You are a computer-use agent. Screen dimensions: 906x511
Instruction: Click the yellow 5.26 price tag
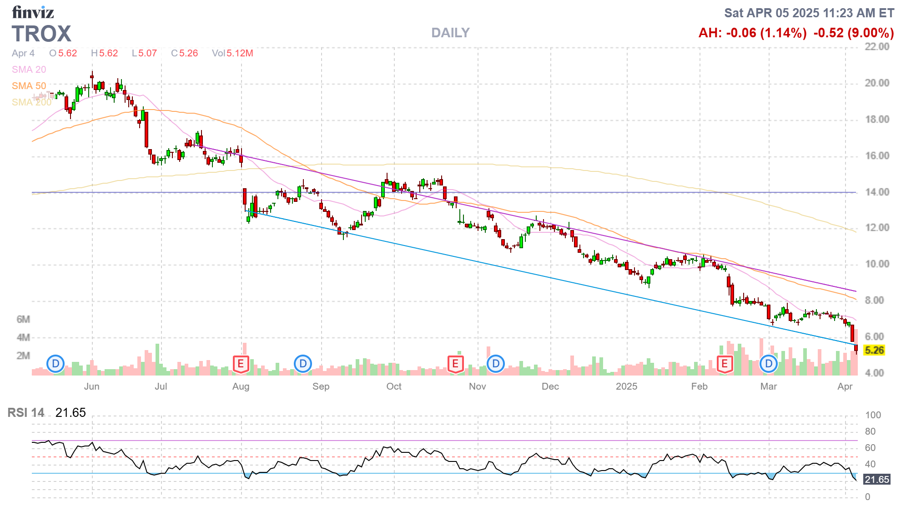(x=874, y=351)
